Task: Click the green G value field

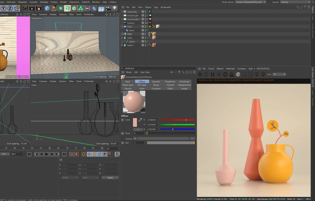Action: 153,125
